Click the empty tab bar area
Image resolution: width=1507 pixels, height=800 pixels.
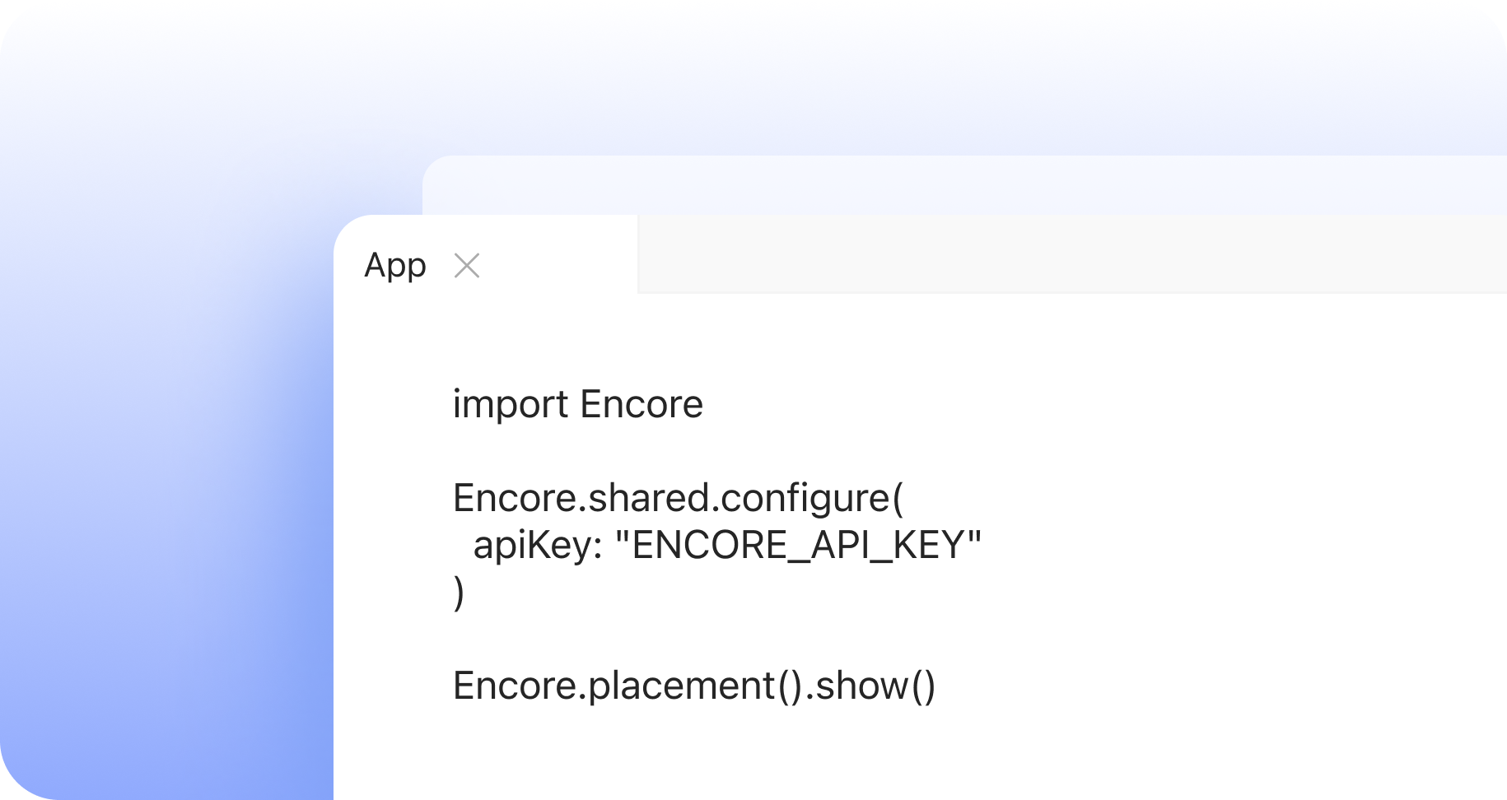pyautogui.click(x=1071, y=255)
